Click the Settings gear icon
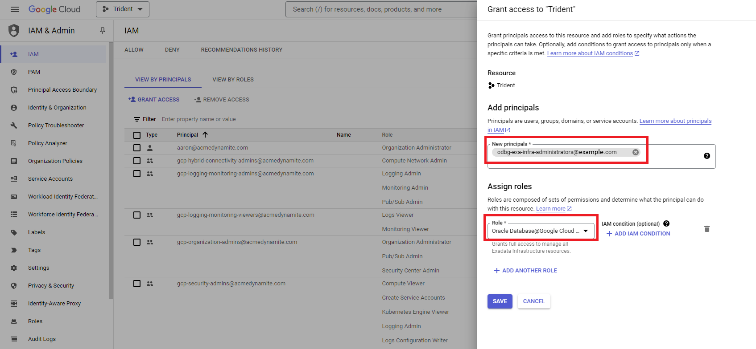This screenshot has height=349, width=756. [x=14, y=268]
